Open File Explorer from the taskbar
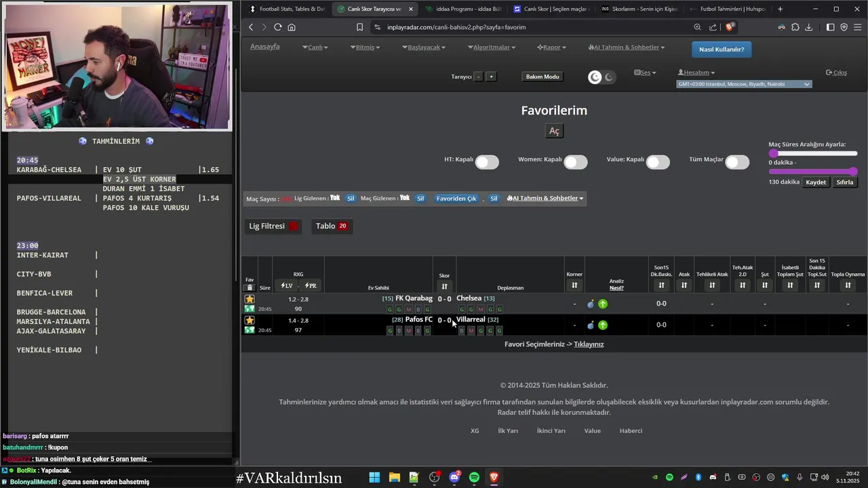868x488 pixels. coord(394,477)
